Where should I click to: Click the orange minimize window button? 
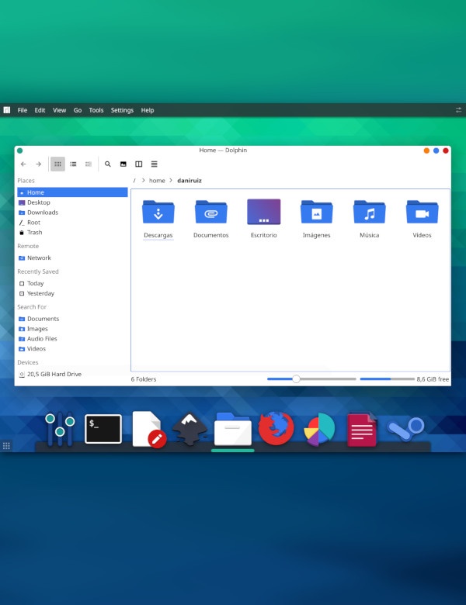pos(426,150)
